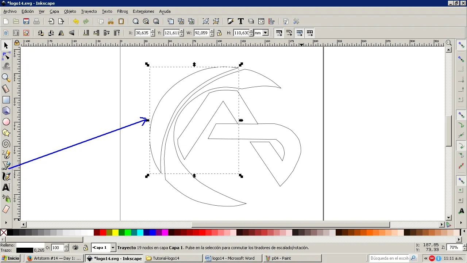Activate the Text tool
The image size is (467, 263).
click(6, 188)
